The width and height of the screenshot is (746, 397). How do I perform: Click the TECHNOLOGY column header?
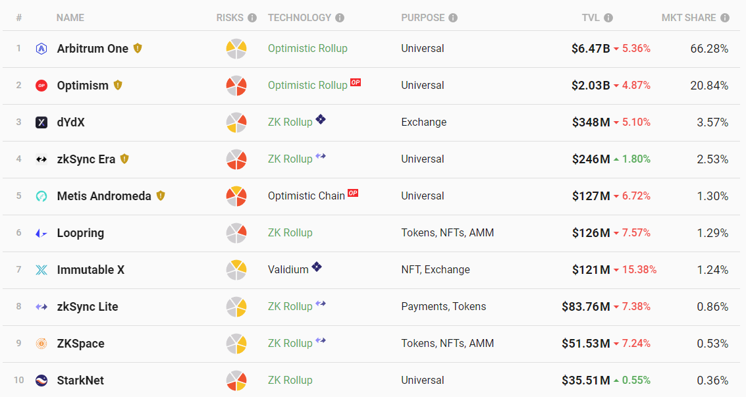(x=300, y=18)
